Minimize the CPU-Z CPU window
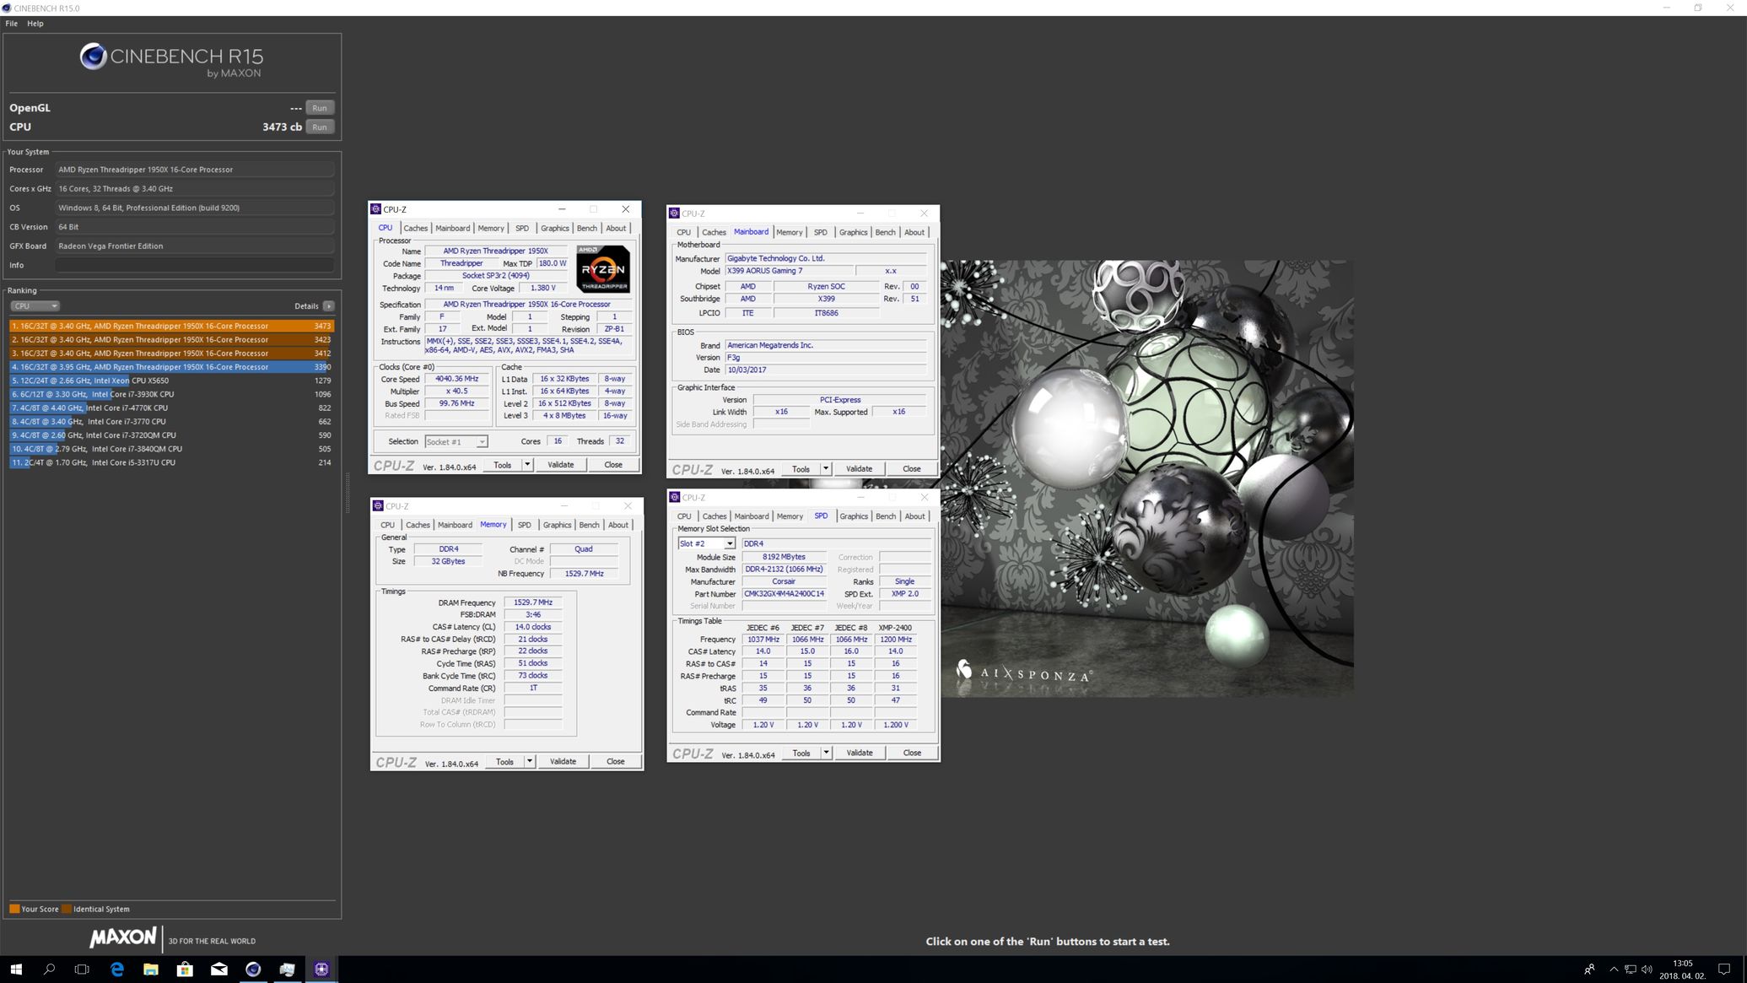 coord(562,209)
